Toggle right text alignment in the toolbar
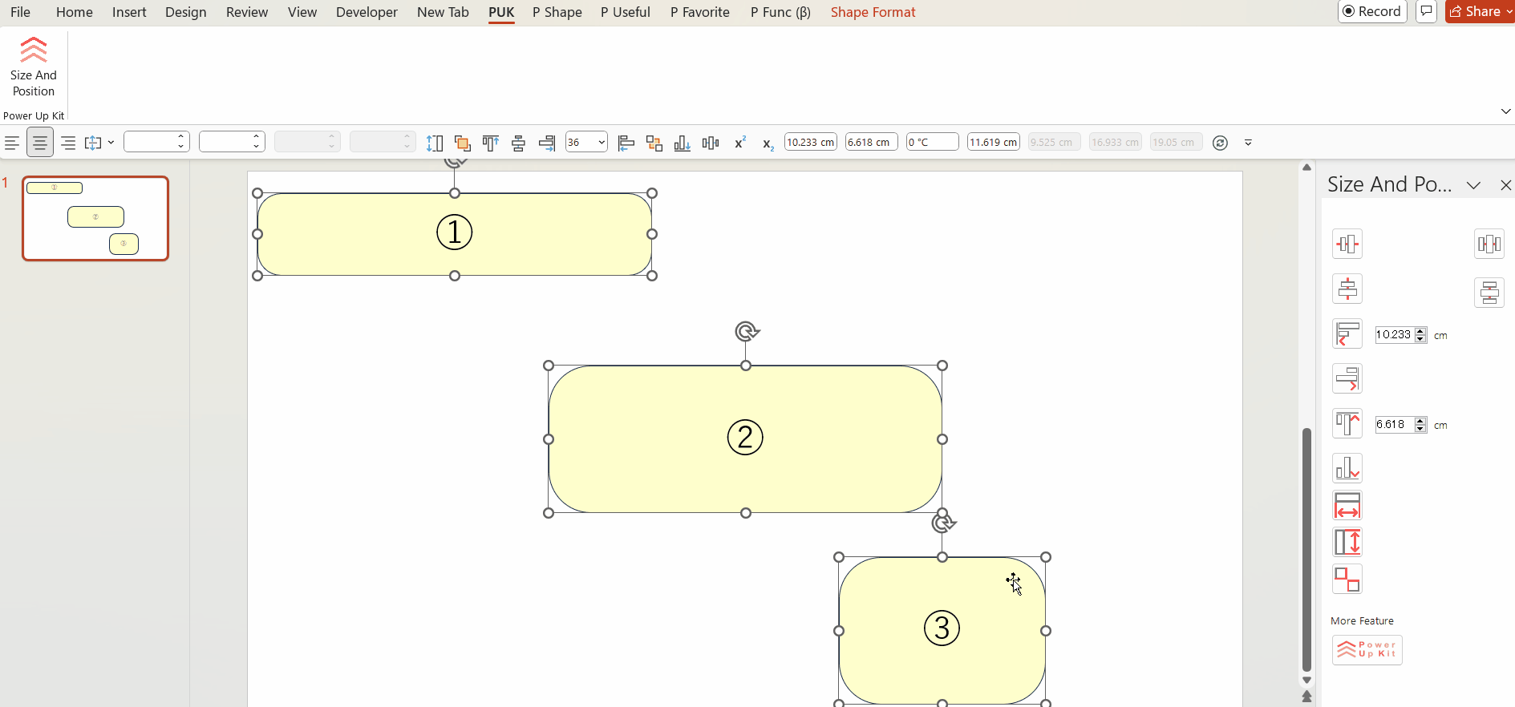Viewport: 1515px width, 707px height. [x=68, y=143]
